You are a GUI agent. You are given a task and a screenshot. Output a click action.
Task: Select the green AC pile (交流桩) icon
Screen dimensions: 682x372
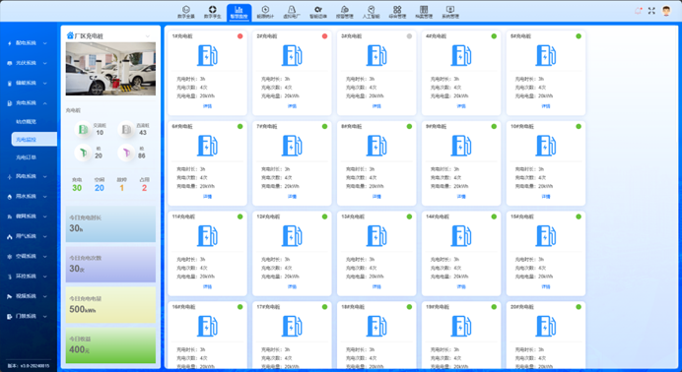pos(83,129)
